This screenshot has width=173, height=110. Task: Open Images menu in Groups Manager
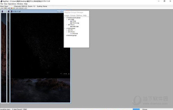tap(67, 16)
